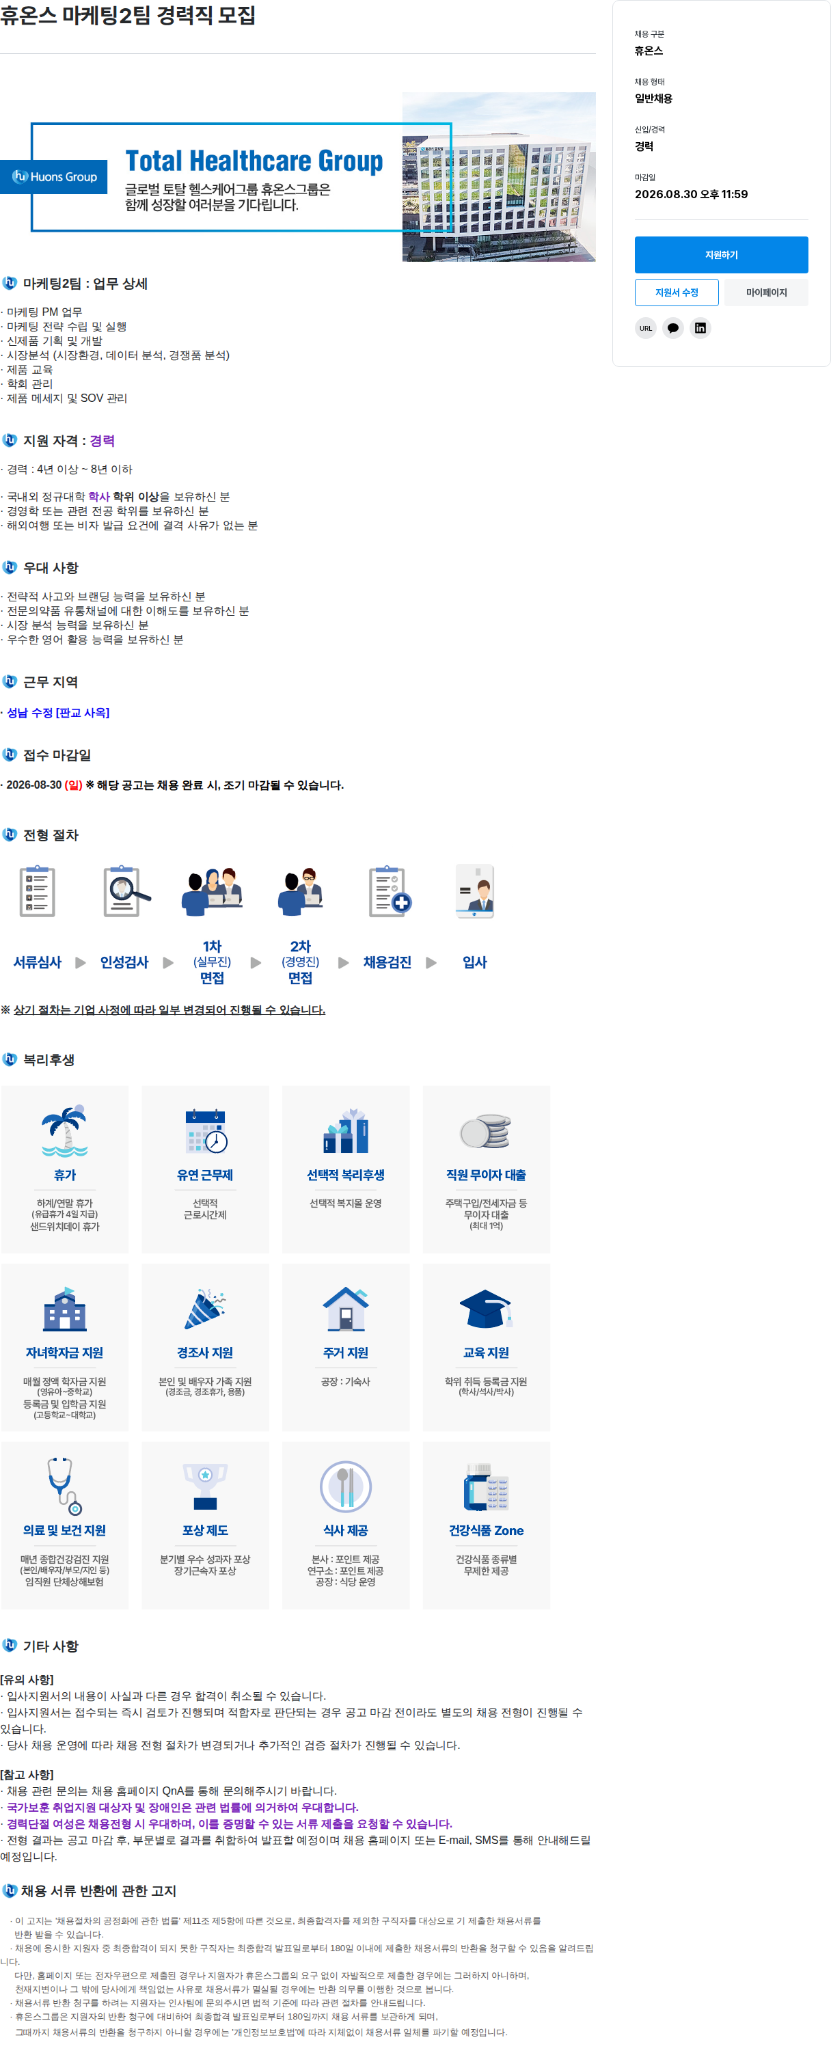Screen dimensions: 831x2066
Task: Share via KakaoTalk speech bubble icon
Action: pos(673,328)
